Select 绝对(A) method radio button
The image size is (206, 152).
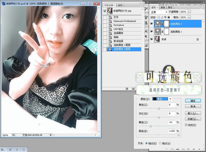click(160, 143)
